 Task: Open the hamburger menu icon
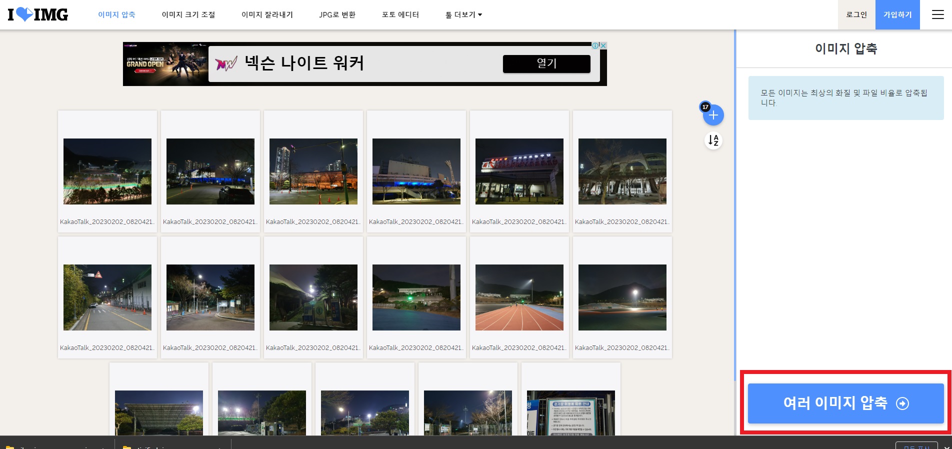[938, 14]
